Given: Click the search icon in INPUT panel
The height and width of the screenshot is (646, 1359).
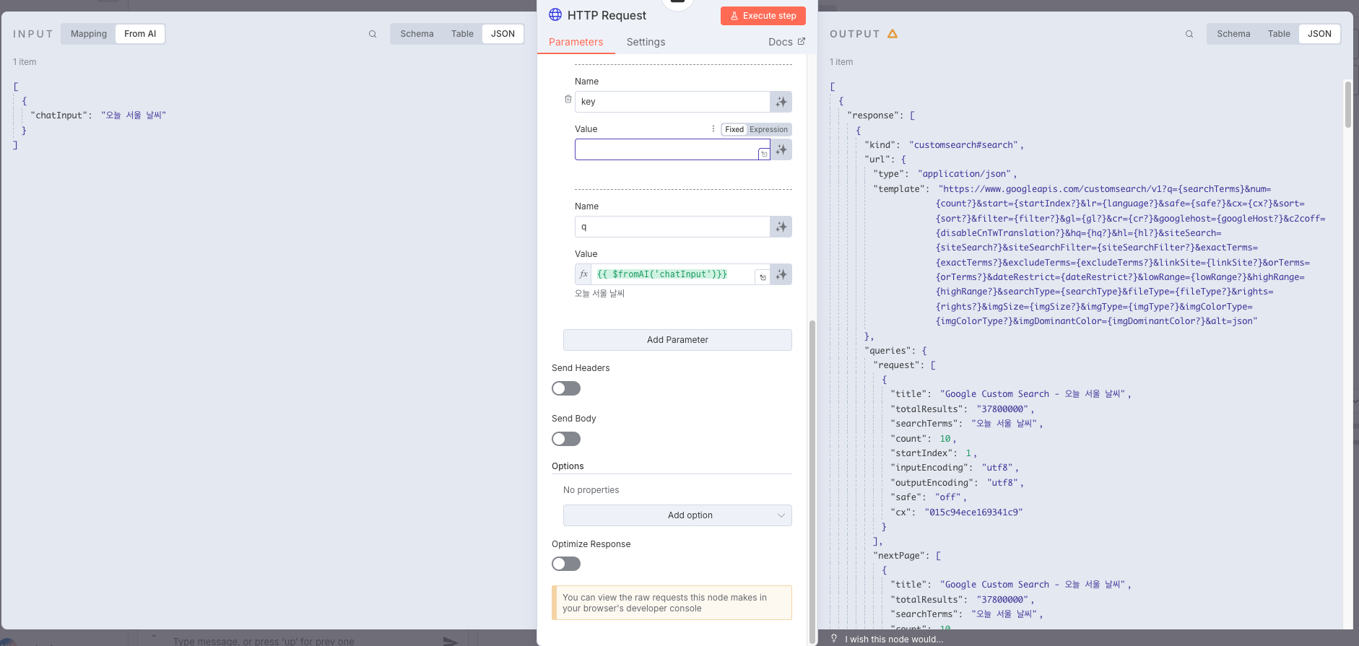Looking at the screenshot, I should [x=373, y=34].
